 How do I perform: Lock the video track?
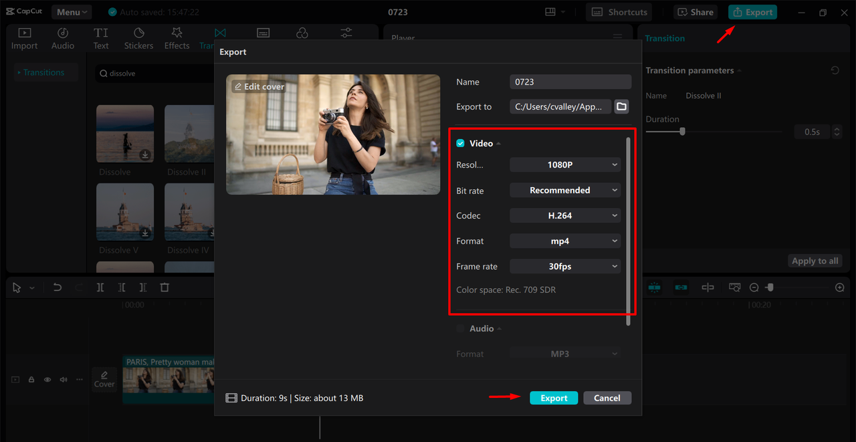[31, 380]
